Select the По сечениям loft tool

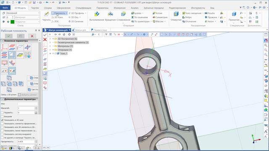(139, 17)
